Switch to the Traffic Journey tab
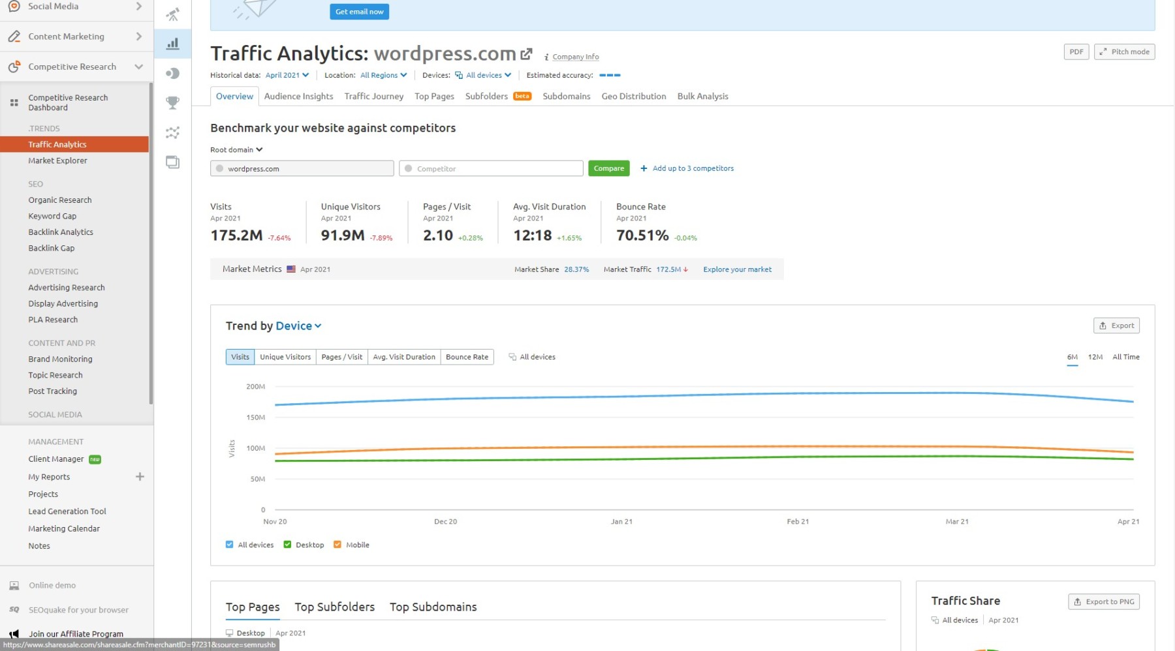This screenshot has width=1175, height=651. click(x=374, y=96)
